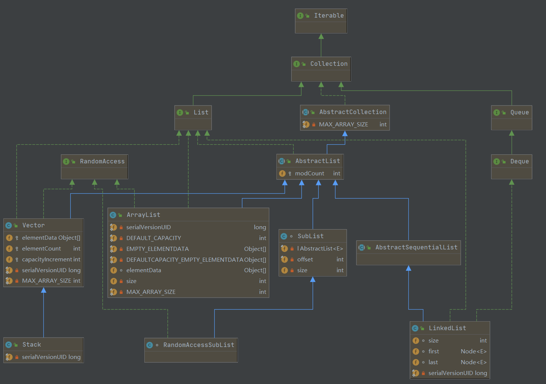Click the interface icon beside Iterable

(x=300, y=16)
